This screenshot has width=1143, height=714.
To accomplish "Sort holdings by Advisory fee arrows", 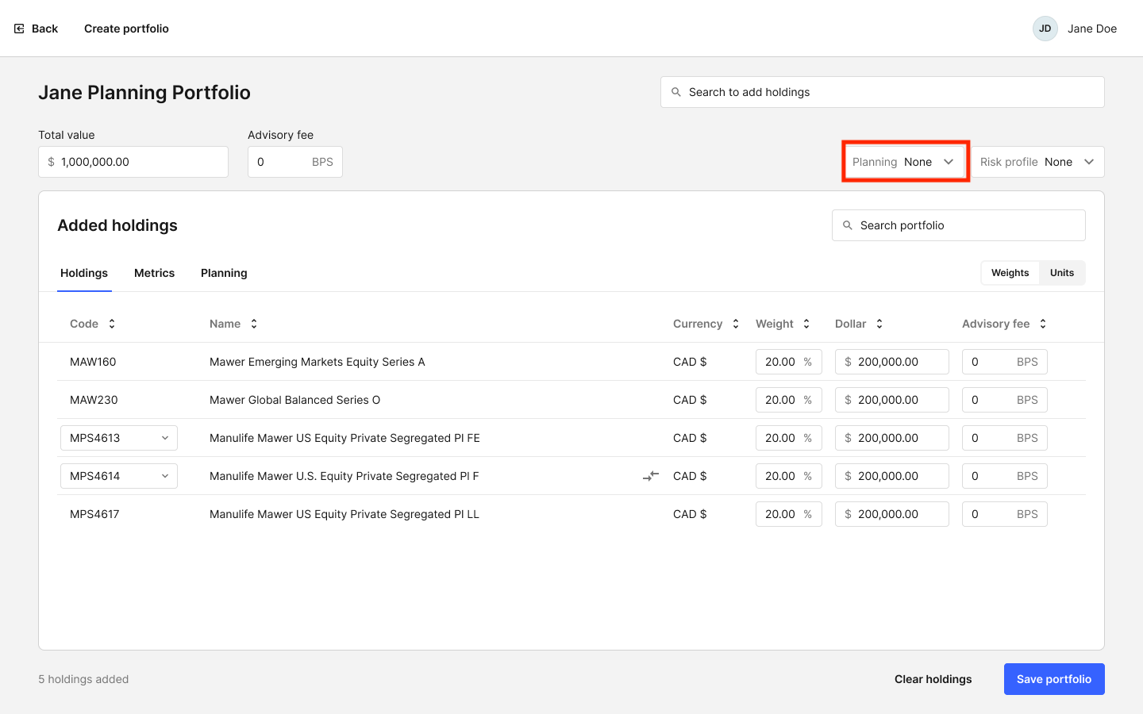I will pyautogui.click(x=1043, y=324).
